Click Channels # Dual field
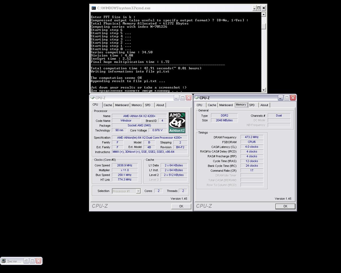 click(x=279, y=115)
